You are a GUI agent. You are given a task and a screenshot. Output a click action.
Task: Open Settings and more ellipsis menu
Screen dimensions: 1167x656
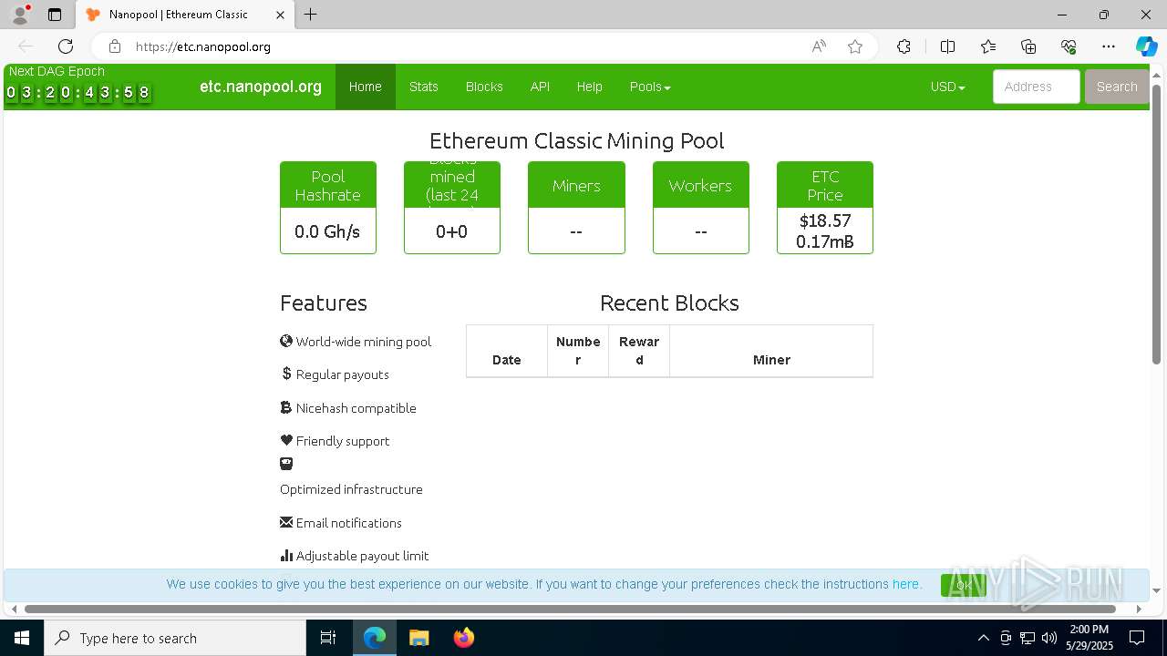coord(1109,46)
